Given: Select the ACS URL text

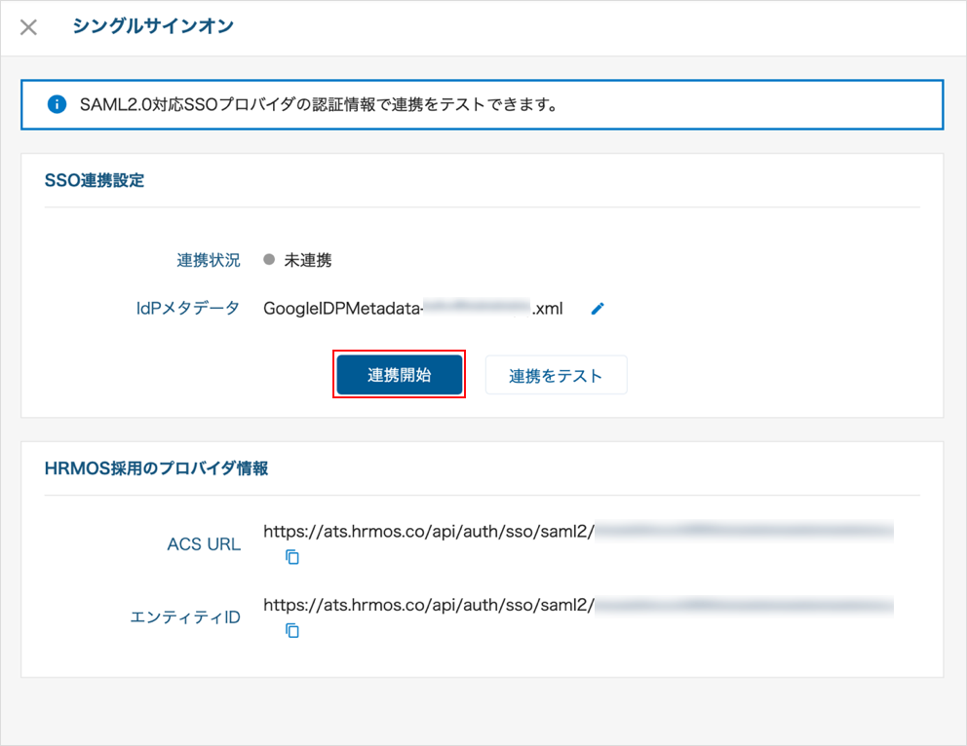Looking at the screenshot, I should coord(578,532).
